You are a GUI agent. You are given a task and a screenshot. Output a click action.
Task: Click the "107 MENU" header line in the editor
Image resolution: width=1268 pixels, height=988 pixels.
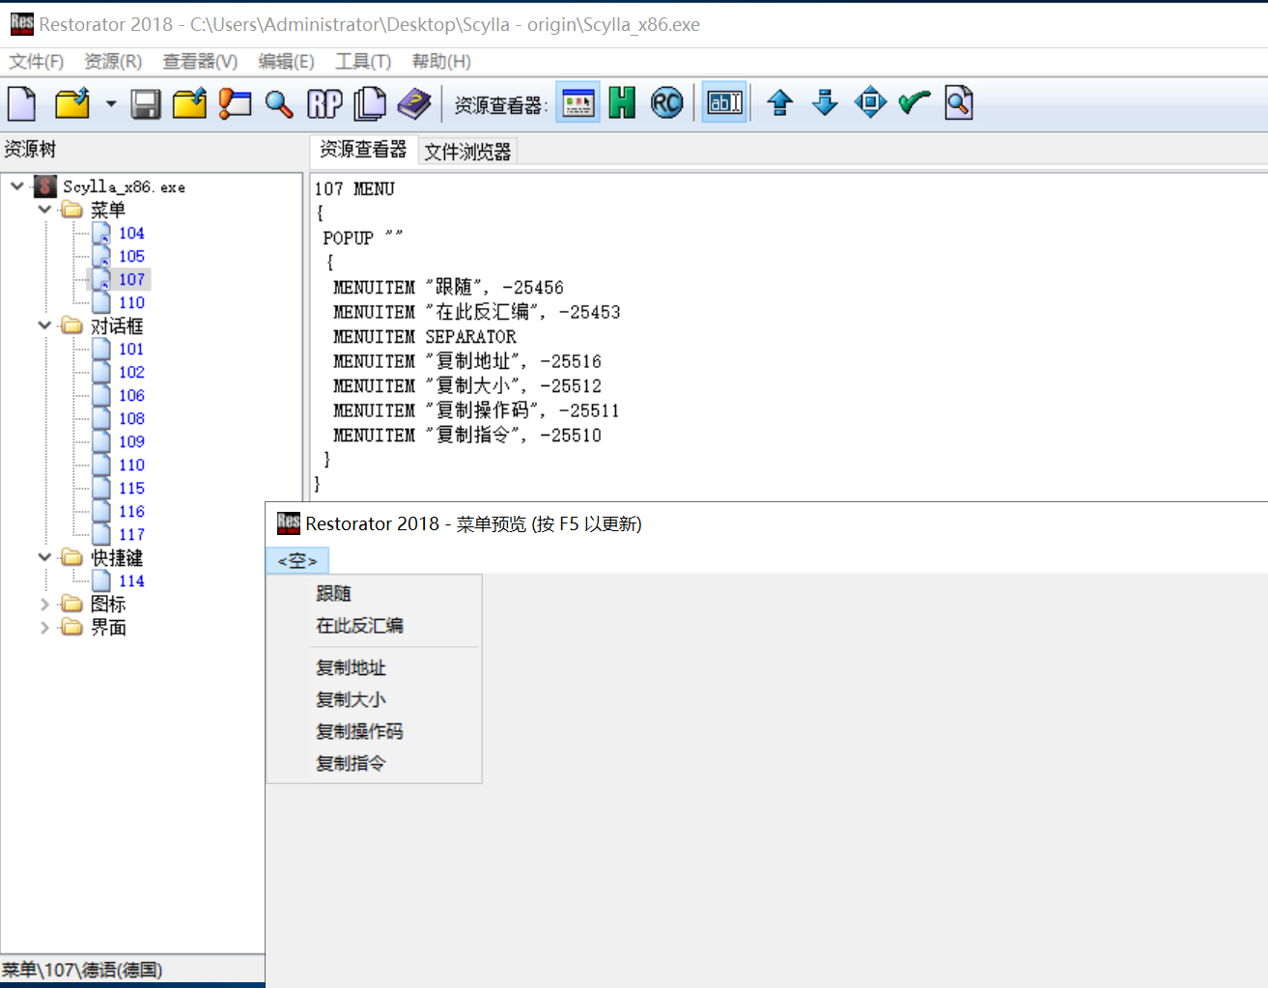pyautogui.click(x=354, y=188)
